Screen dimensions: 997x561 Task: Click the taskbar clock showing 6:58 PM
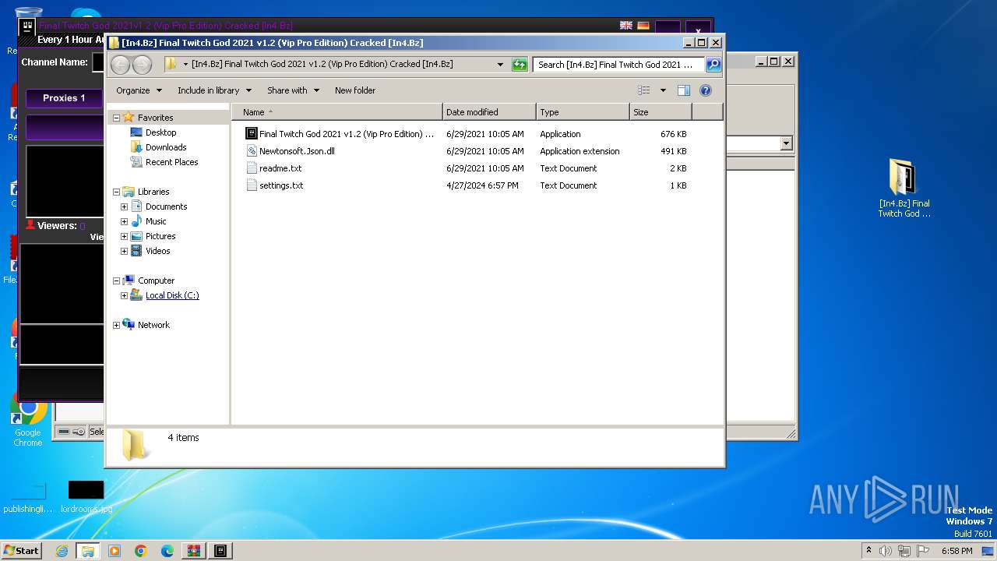coord(956,551)
